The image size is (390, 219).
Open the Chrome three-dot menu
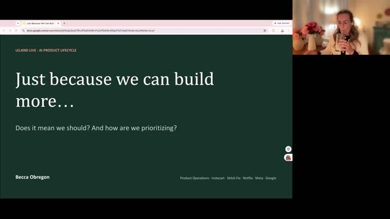tap(289, 30)
